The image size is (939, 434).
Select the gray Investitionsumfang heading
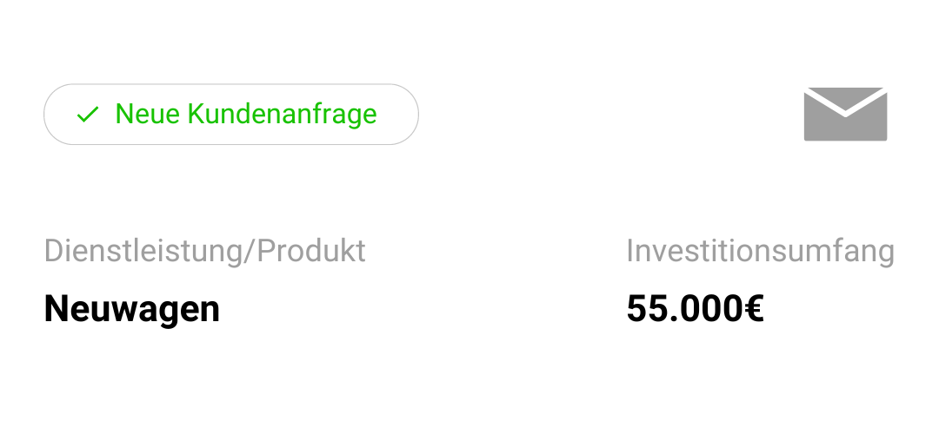[761, 251]
